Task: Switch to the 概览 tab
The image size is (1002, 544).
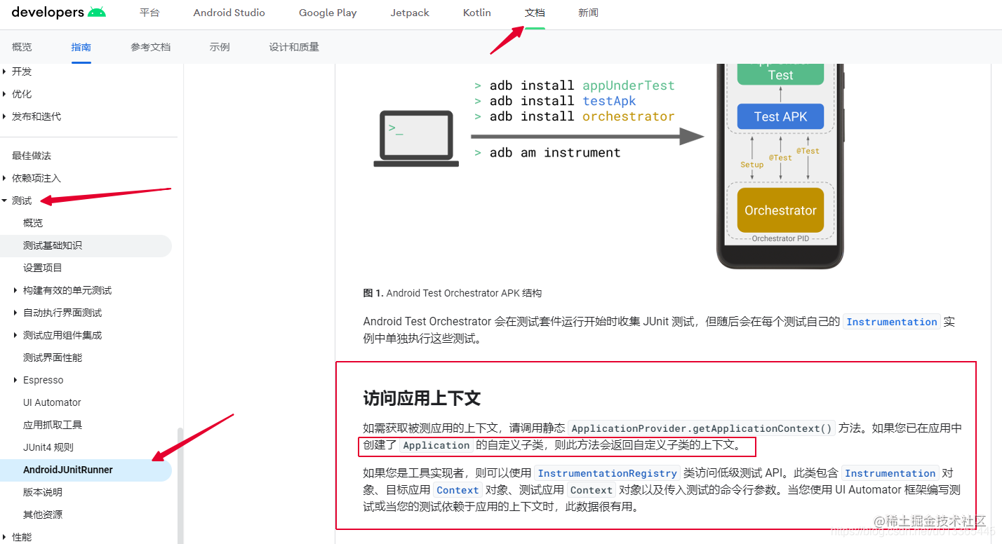Action: 22,47
